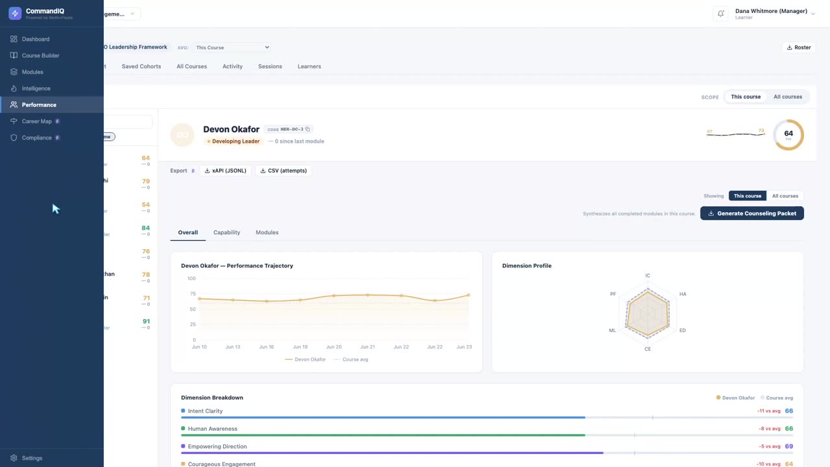830x467 pixels.
Task: Copy learner code MER-DC-3
Action: tap(308, 129)
